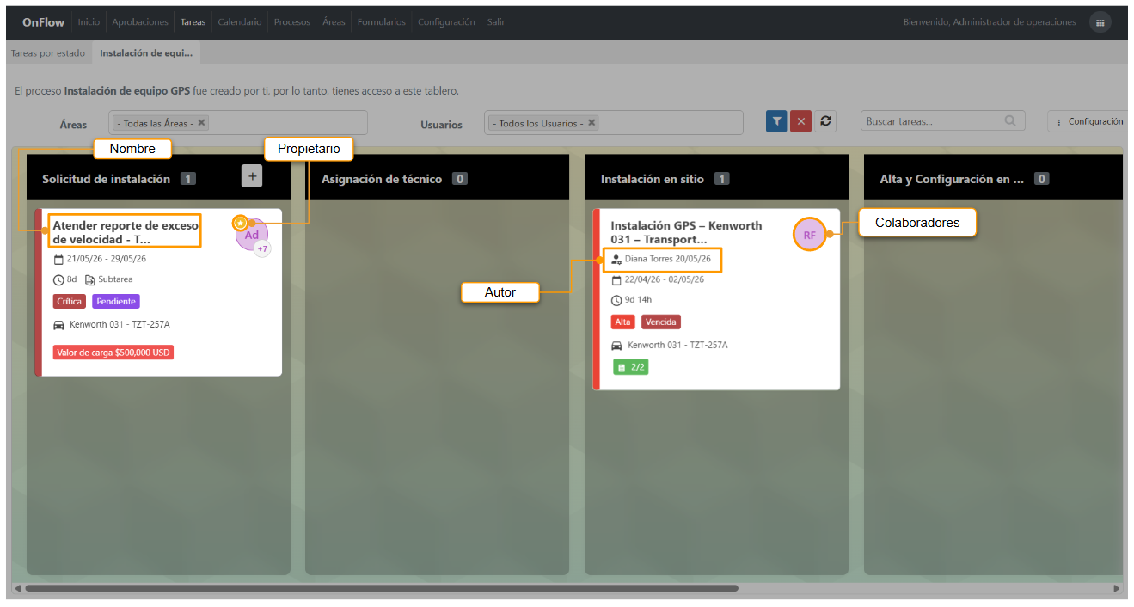Click the green 2/2 checklist badge
1134x607 pixels.
[x=631, y=367]
